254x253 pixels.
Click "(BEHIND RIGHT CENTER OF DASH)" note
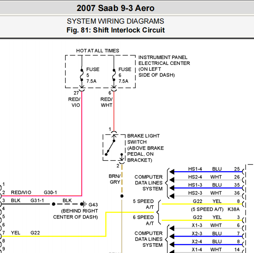tap(76, 214)
